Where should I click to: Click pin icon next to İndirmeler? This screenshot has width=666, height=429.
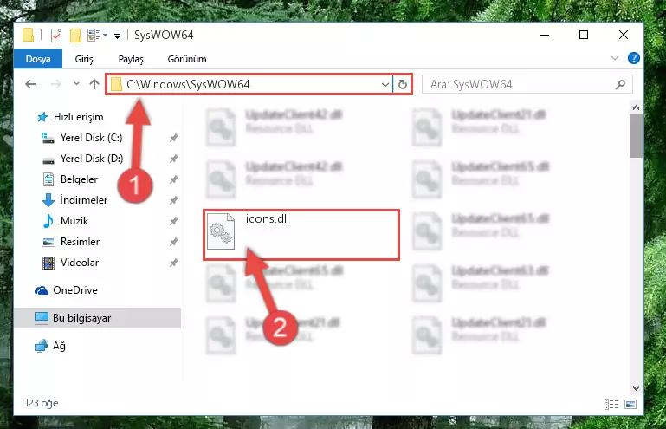[173, 200]
